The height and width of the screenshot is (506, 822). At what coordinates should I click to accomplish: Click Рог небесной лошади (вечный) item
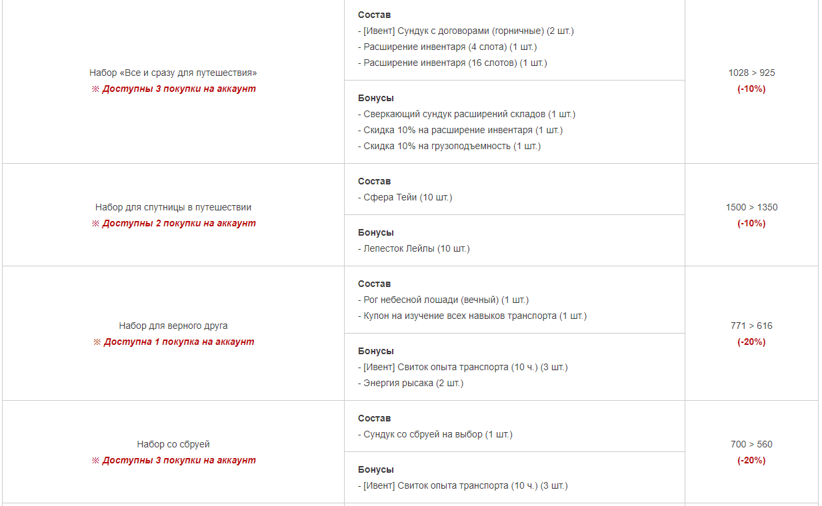(443, 300)
